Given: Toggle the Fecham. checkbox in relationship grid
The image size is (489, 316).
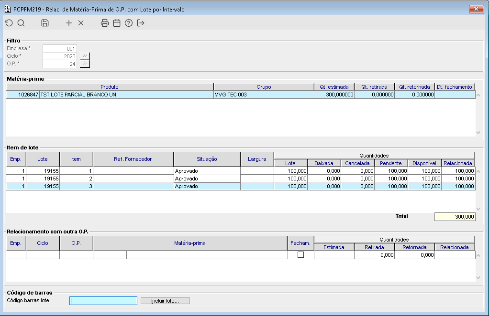Looking at the screenshot, I should pos(300,255).
